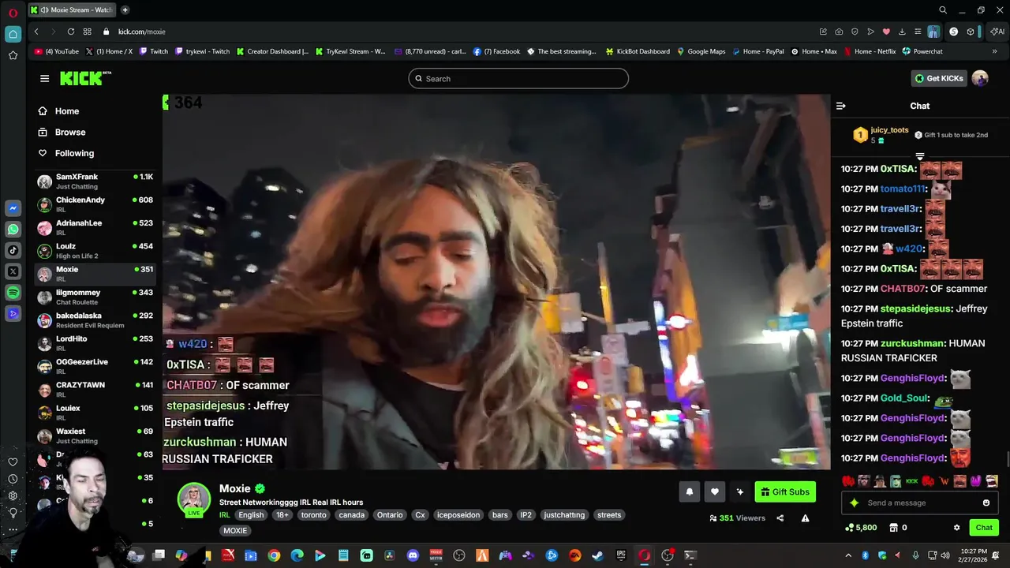Open the YouTube bookmark
This screenshot has height=568, width=1010.
pos(57,51)
